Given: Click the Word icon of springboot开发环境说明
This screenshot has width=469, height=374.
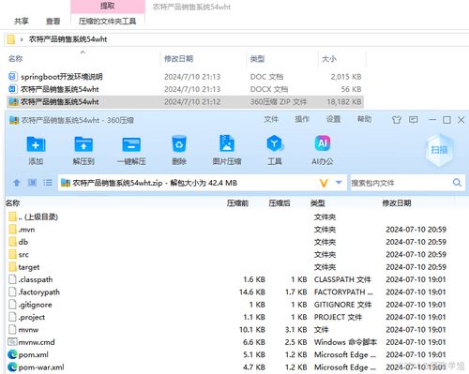Looking at the screenshot, I should pyautogui.click(x=12, y=76).
